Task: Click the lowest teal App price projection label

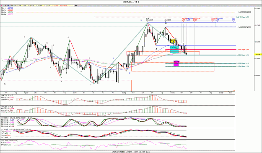Action: 243,66
